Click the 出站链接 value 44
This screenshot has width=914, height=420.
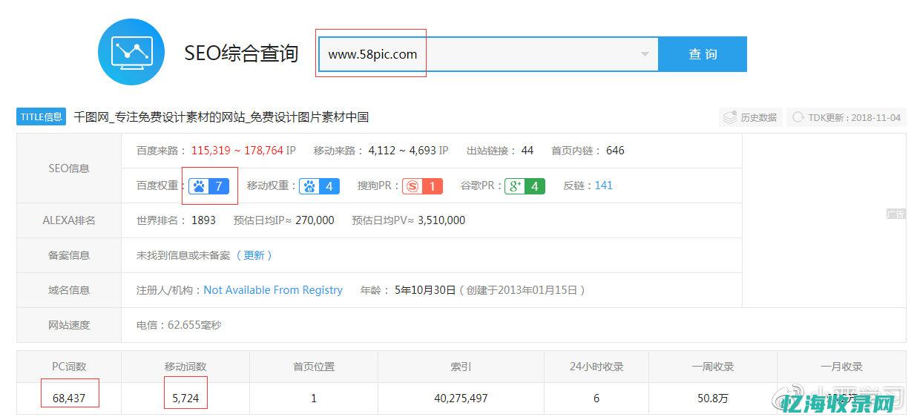coord(527,151)
